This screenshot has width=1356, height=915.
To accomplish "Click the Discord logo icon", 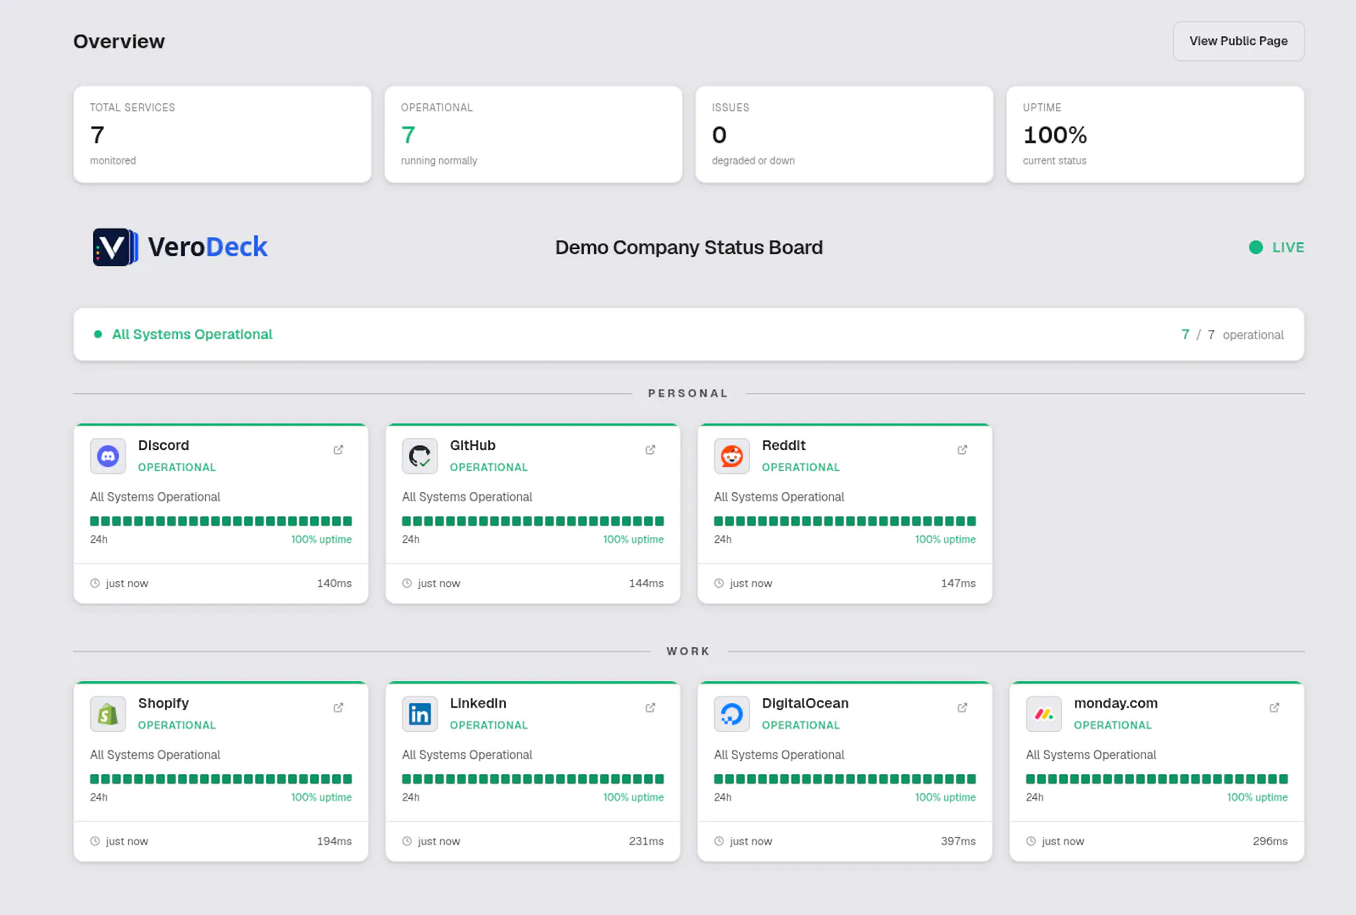I will point(108,457).
